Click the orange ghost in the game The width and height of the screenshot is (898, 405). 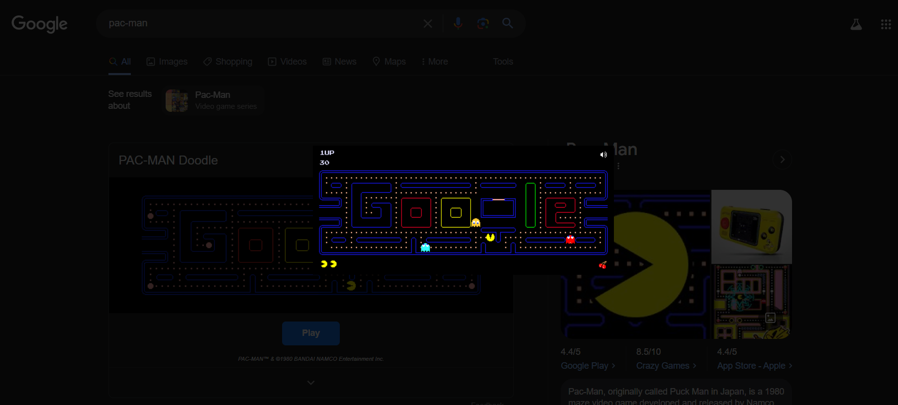tap(476, 222)
